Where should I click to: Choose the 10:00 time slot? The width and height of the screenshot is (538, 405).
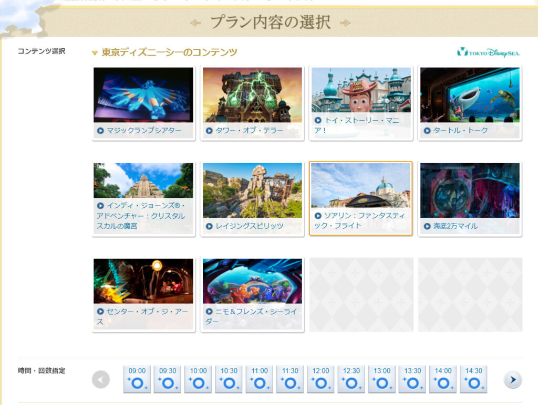click(x=198, y=379)
